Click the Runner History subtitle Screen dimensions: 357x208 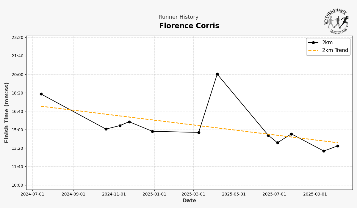[x=178, y=17]
